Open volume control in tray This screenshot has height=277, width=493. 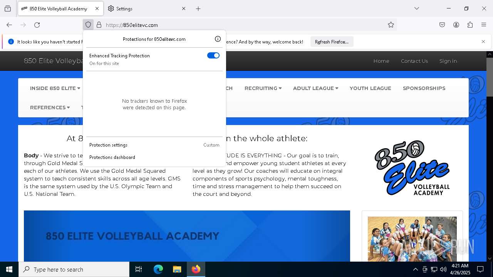443,269
